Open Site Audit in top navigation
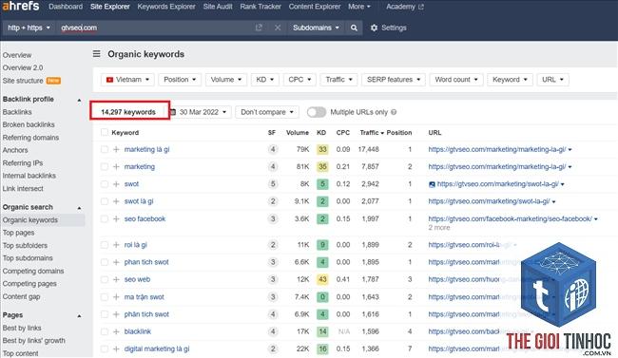618x358 pixels. click(218, 7)
